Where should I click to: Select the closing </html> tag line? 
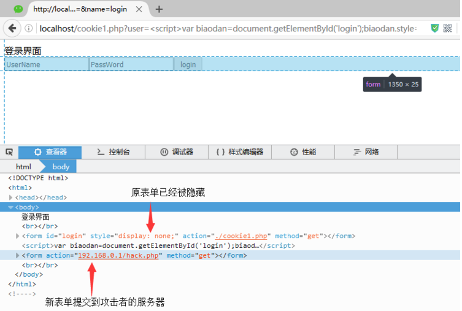pos(22,284)
